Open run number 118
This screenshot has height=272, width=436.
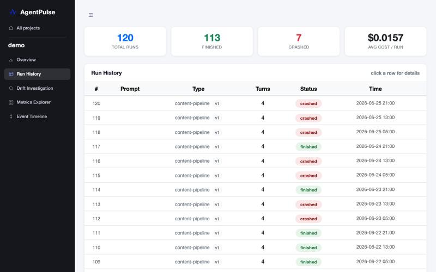[x=255, y=132]
